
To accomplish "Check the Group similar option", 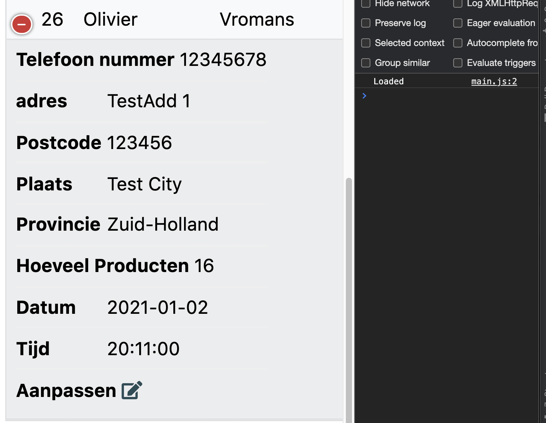I will pyautogui.click(x=366, y=63).
